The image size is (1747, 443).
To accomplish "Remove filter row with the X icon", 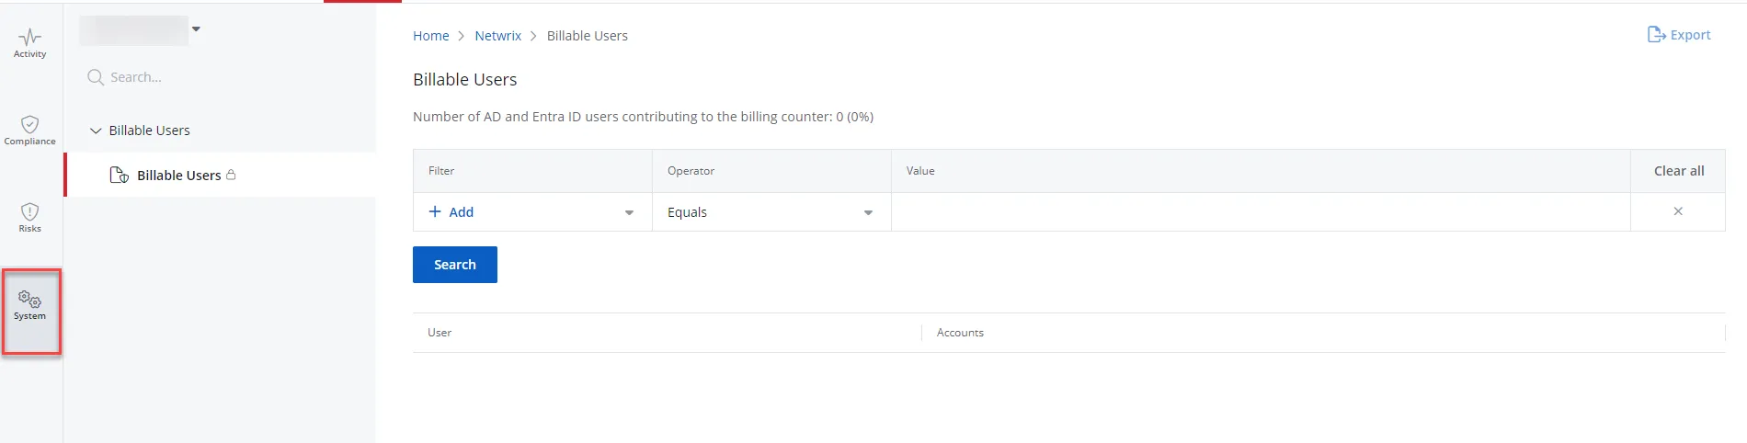I will click(1678, 211).
